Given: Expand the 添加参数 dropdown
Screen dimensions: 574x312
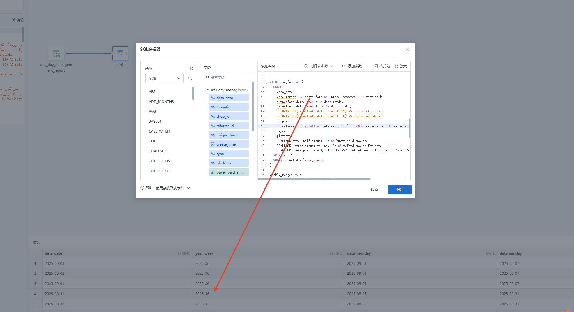Looking at the screenshot, I should tap(354, 66).
